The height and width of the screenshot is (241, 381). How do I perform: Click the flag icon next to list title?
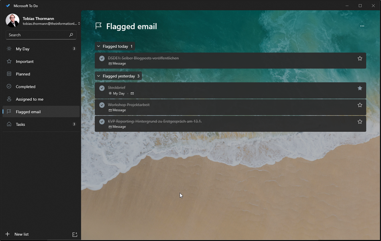98,26
